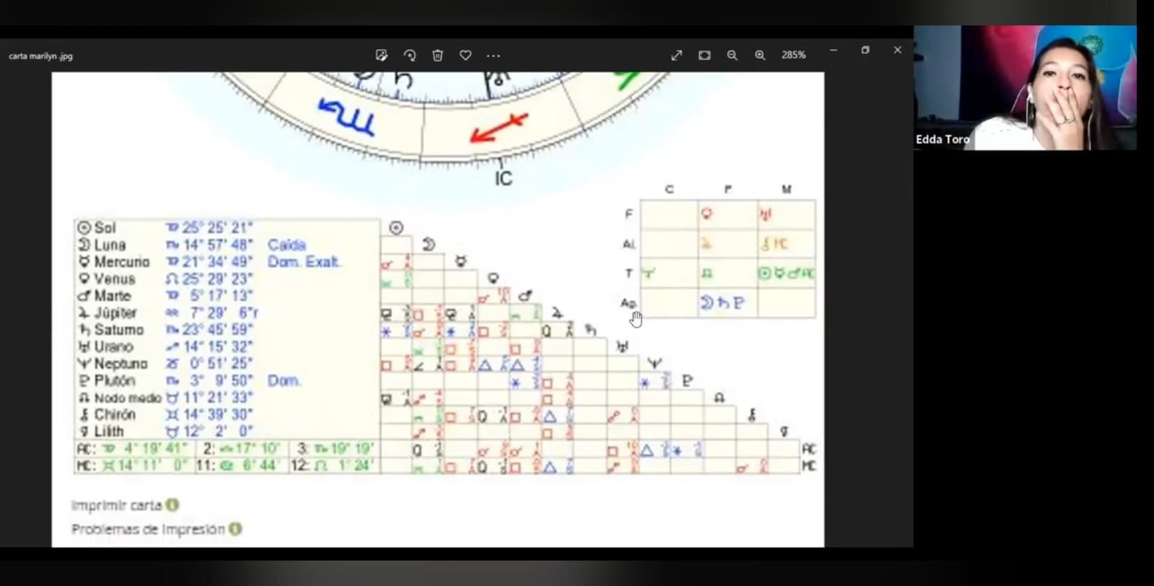Open the edit image tool
The height and width of the screenshot is (586, 1154).
pyautogui.click(x=382, y=56)
